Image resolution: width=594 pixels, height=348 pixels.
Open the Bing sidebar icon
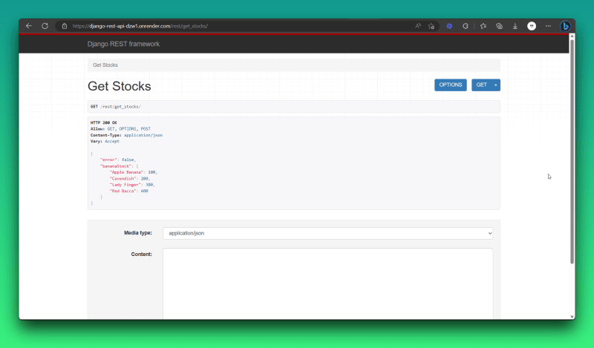click(x=565, y=26)
